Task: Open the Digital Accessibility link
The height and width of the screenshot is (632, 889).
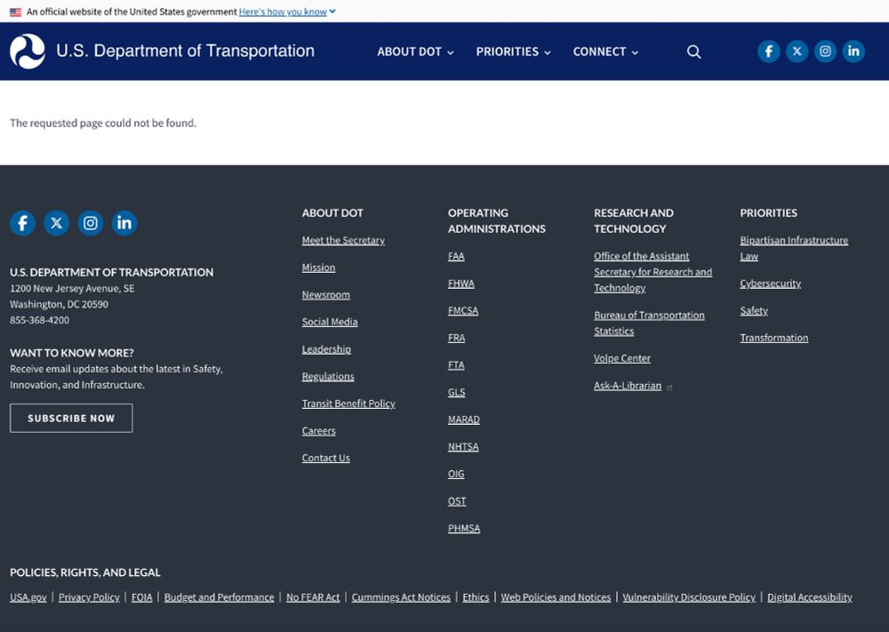Action: pyautogui.click(x=810, y=597)
